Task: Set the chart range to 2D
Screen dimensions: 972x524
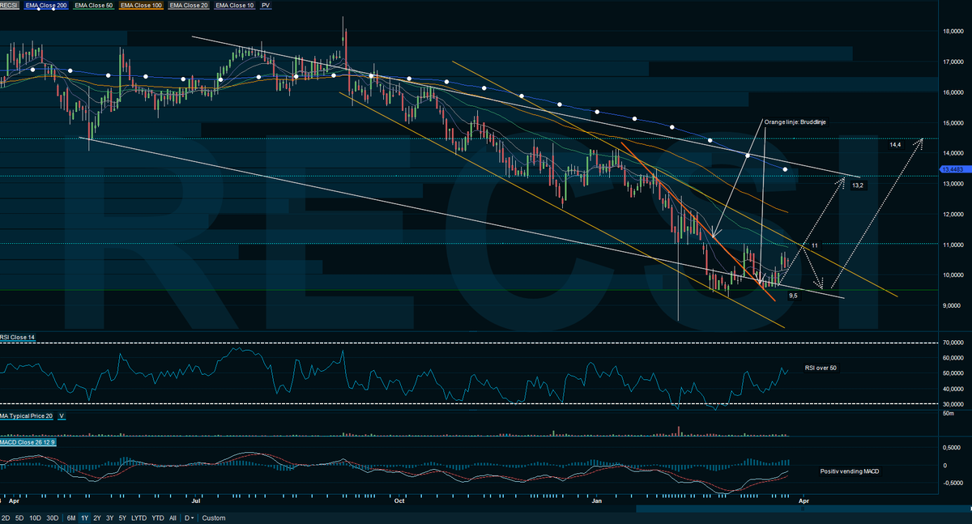Action: coord(6,518)
